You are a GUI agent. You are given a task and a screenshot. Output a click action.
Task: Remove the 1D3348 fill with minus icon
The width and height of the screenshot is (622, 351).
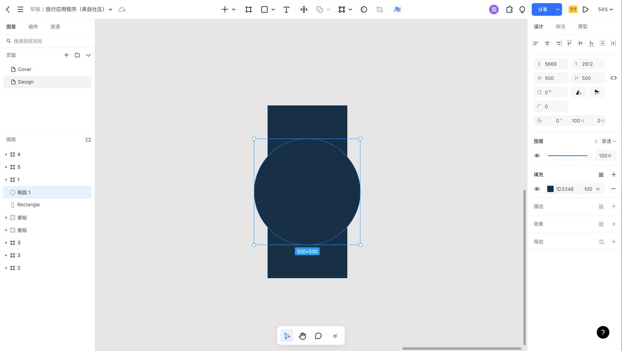tap(613, 189)
